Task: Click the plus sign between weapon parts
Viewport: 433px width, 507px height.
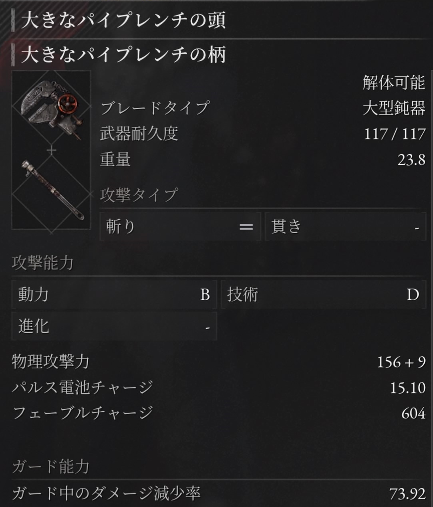Action: click(x=52, y=151)
